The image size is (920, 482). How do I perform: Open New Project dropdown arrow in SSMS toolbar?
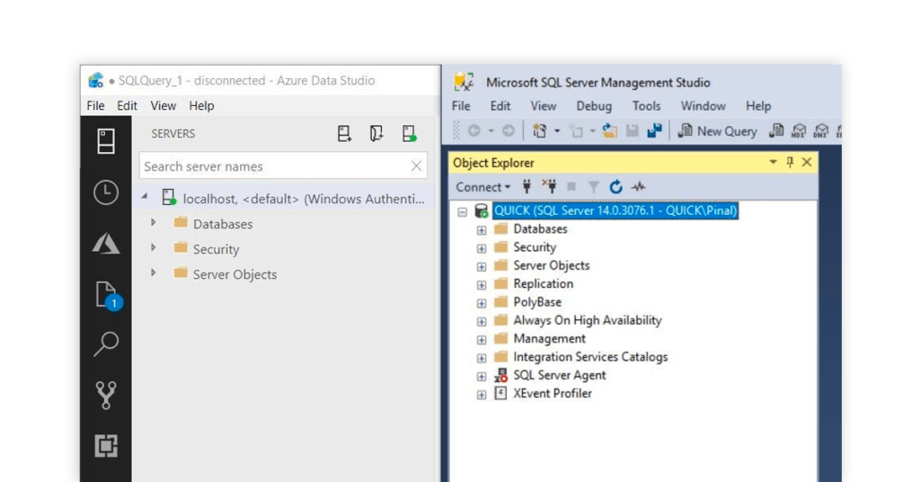pos(557,131)
